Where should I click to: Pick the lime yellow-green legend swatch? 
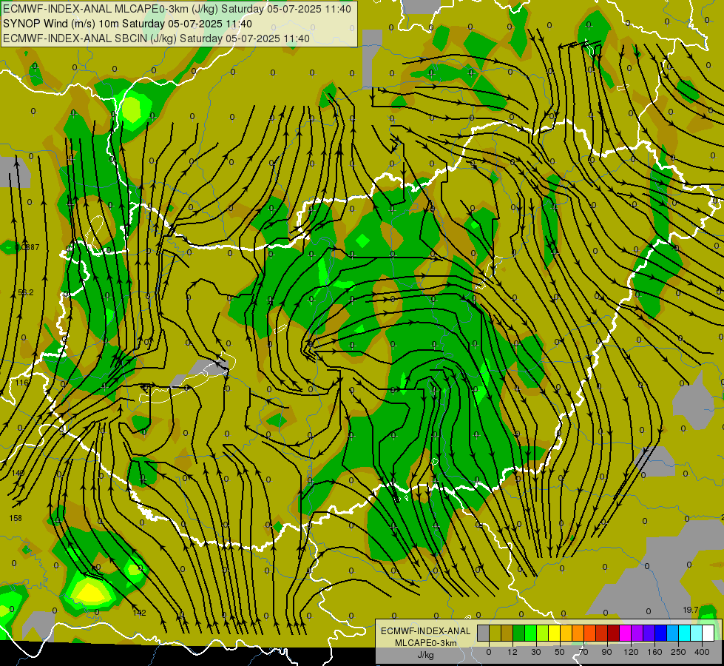[x=543, y=633]
